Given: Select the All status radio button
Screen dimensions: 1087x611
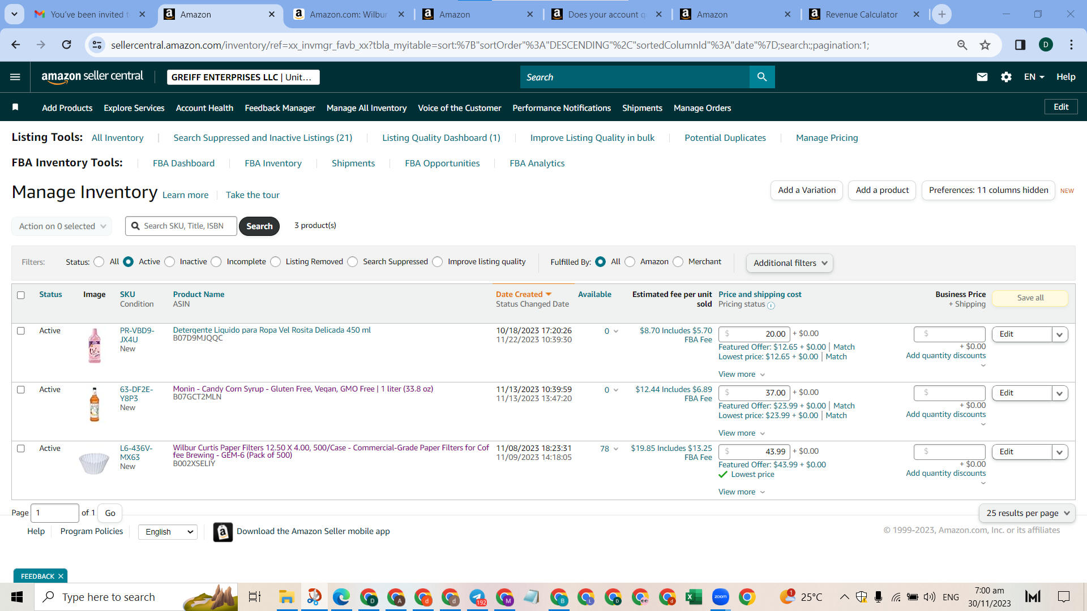Looking at the screenshot, I should click(x=99, y=262).
